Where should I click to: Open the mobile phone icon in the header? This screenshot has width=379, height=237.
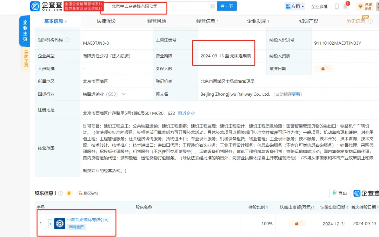pos(337,6)
